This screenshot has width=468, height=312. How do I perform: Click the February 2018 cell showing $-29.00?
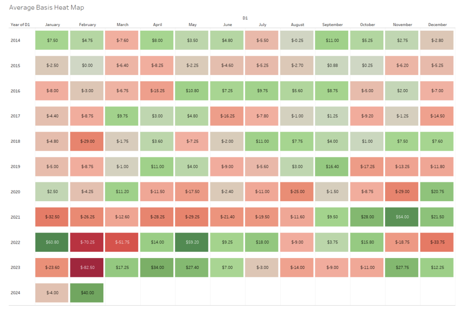87,141
